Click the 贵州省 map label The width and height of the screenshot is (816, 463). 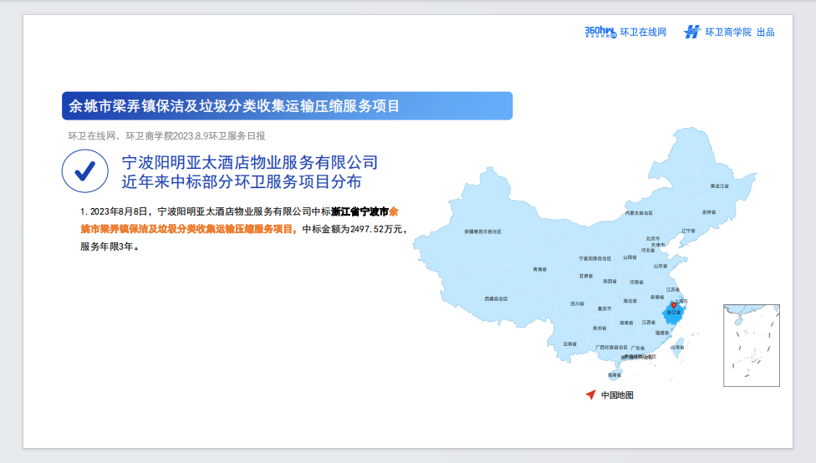[x=599, y=328]
